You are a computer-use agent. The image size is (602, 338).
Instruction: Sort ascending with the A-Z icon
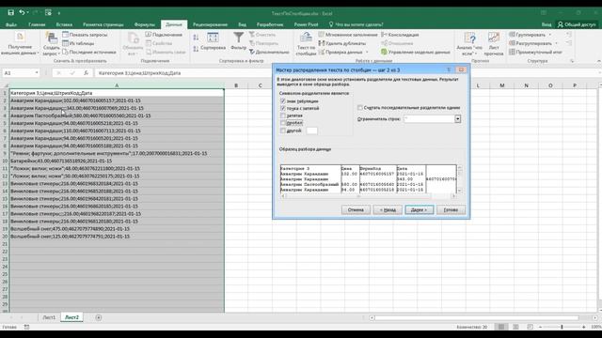click(196, 38)
